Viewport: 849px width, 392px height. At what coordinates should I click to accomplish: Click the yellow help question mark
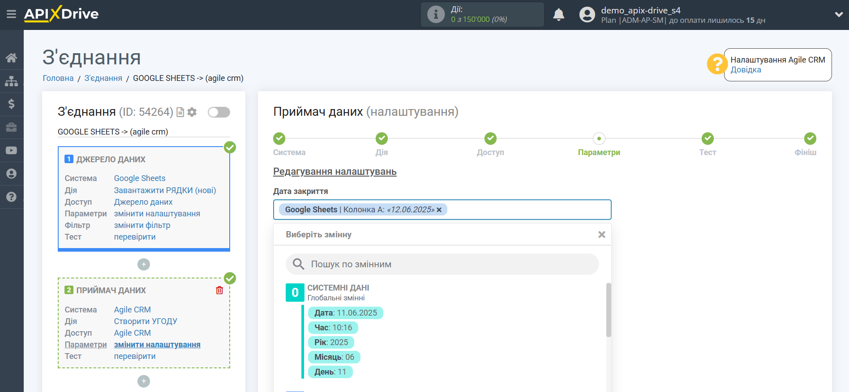click(717, 64)
